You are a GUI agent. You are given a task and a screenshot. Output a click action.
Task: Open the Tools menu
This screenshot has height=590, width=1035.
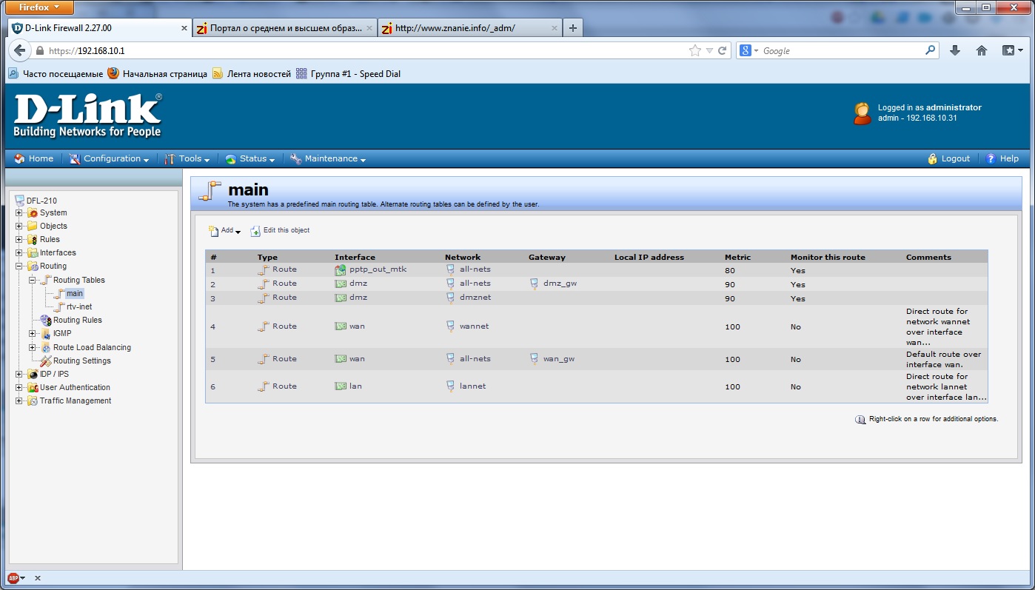pyautogui.click(x=188, y=158)
